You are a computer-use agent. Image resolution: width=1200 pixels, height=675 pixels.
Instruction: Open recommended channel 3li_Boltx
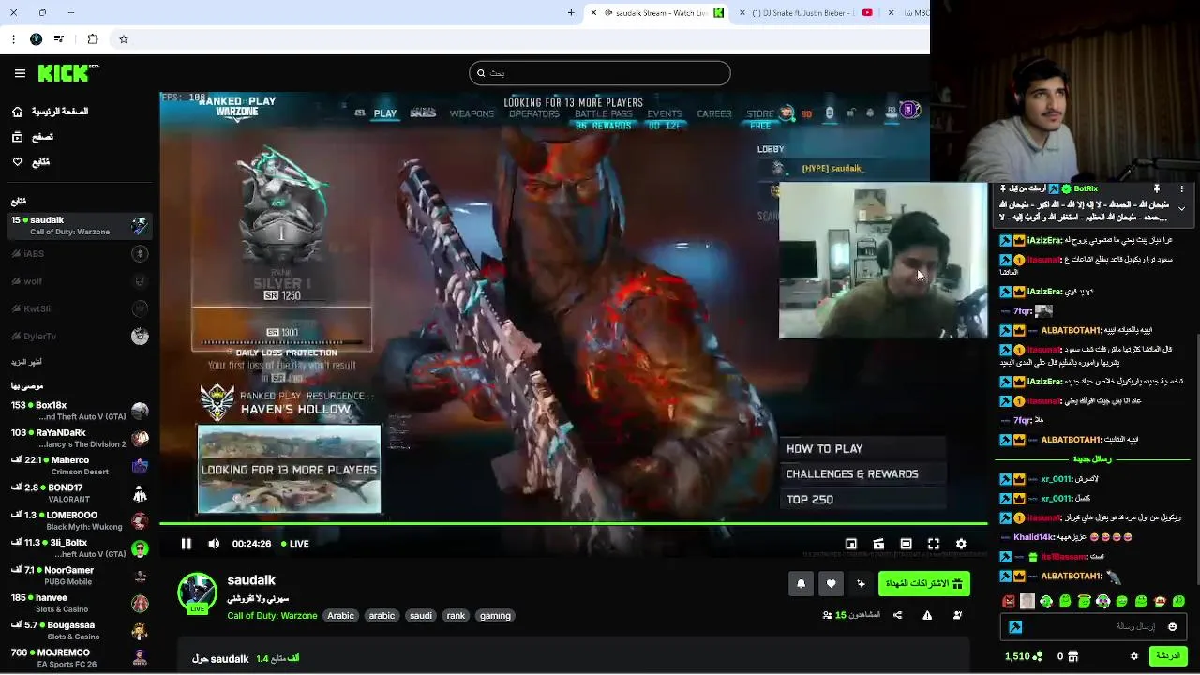click(79, 547)
